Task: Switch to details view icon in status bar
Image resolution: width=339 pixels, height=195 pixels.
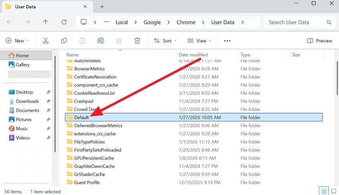Action: (x=324, y=191)
